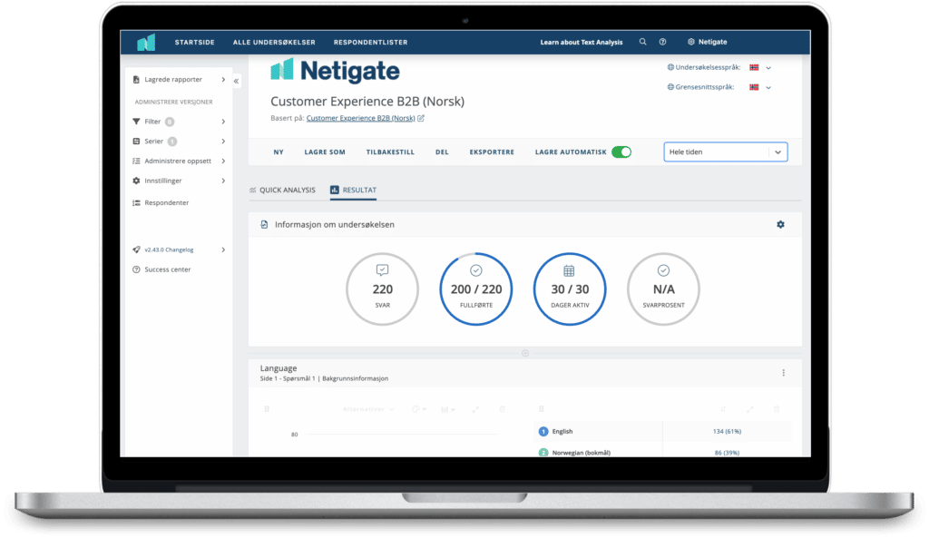The width and height of the screenshot is (929, 538).
Task: Go to STARTSIDE
Action: pyautogui.click(x=194, y=42)
